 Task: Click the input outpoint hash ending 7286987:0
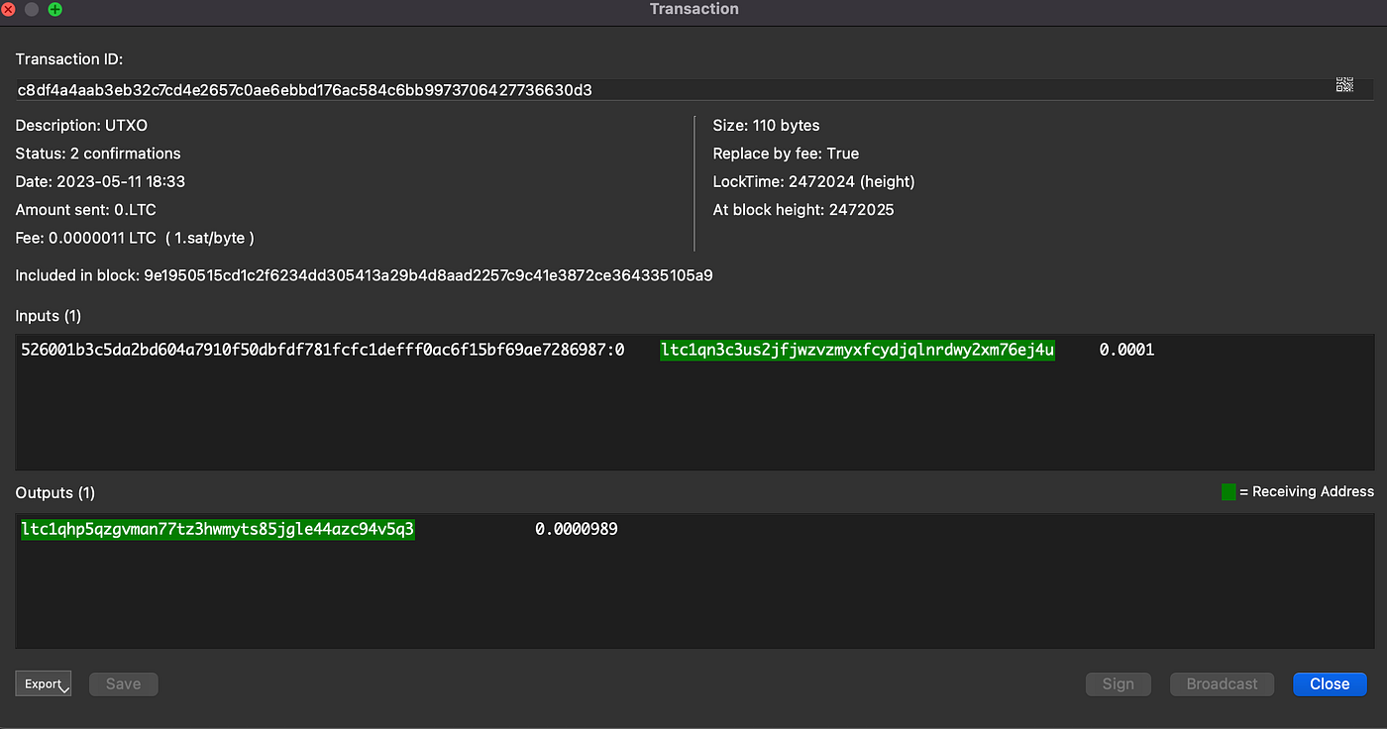(323, 350)
